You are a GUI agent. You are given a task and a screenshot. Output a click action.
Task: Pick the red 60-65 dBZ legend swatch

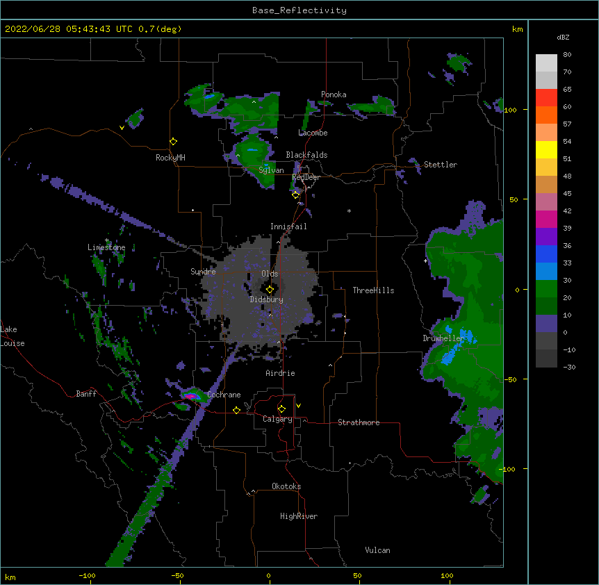tap(546, 97)
